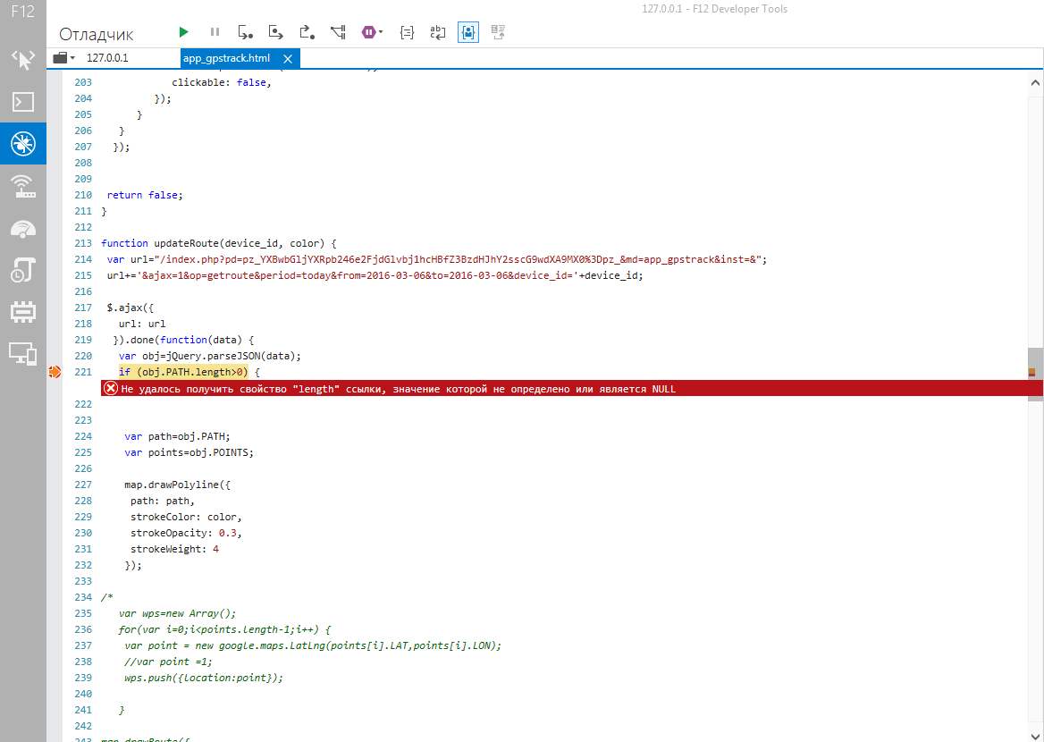Click the Break on new worker icon
Screen dimensions: 1044x742
coord(338,32)
